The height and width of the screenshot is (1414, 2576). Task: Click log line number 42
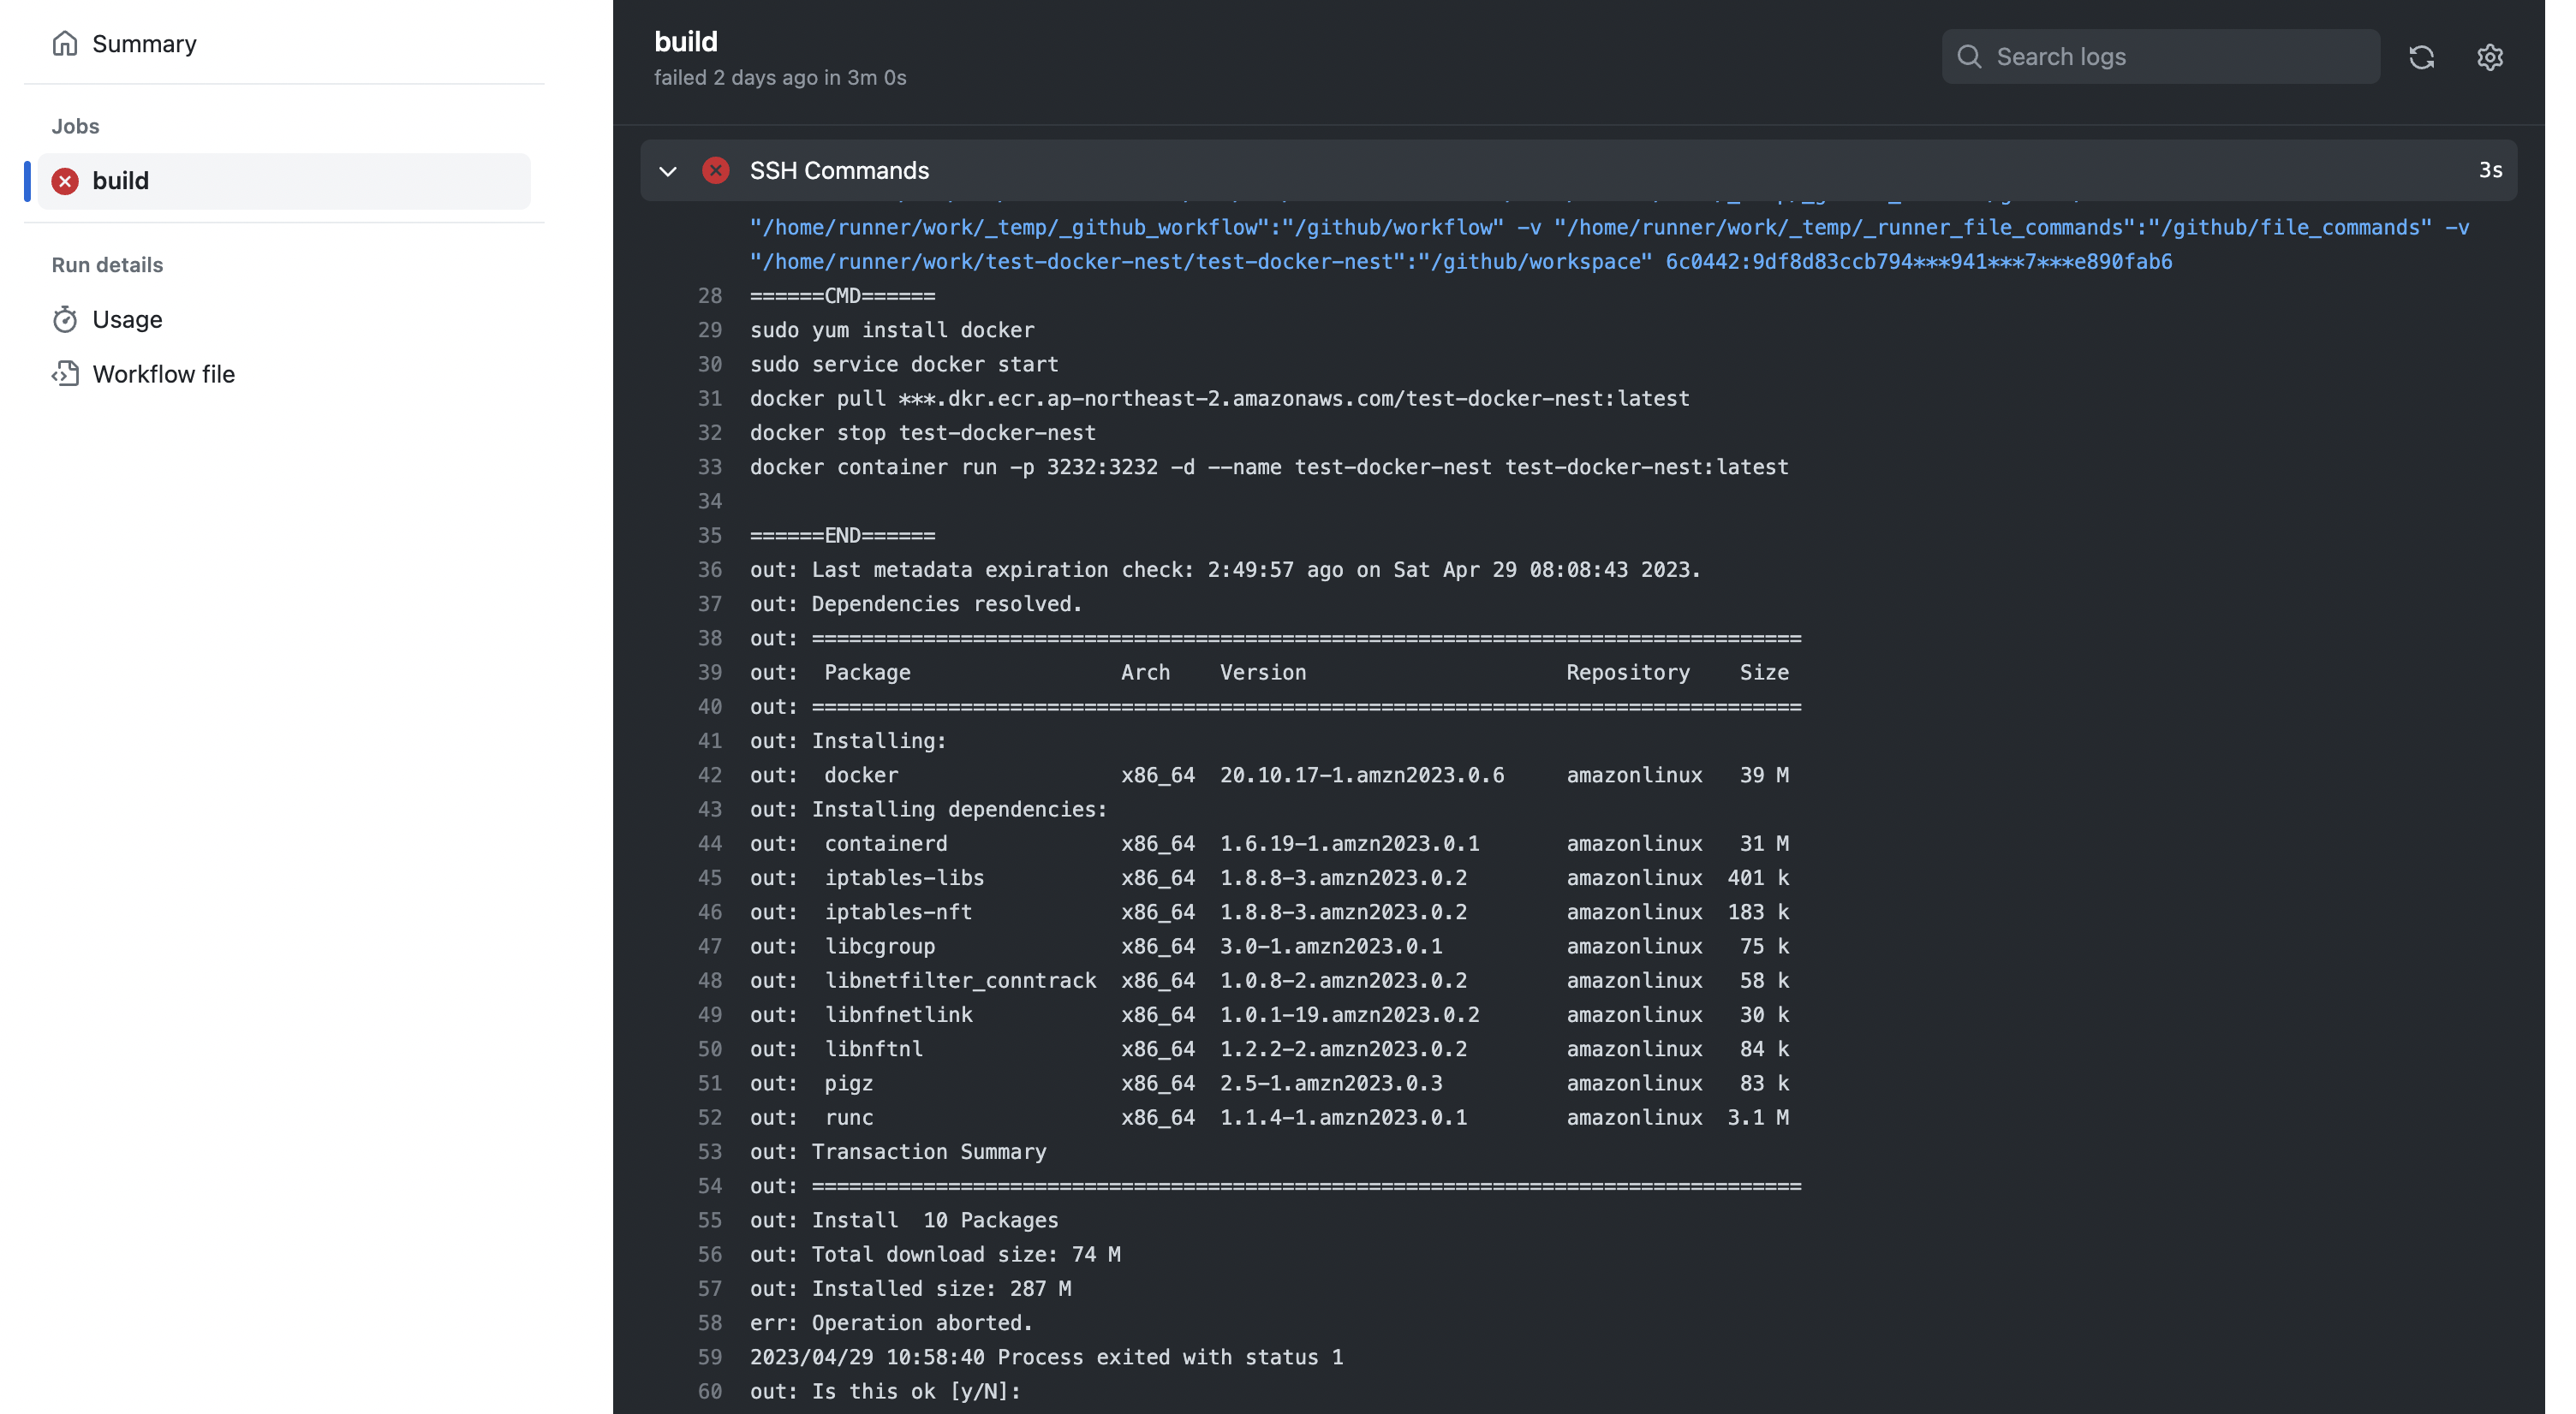point(709,775)
